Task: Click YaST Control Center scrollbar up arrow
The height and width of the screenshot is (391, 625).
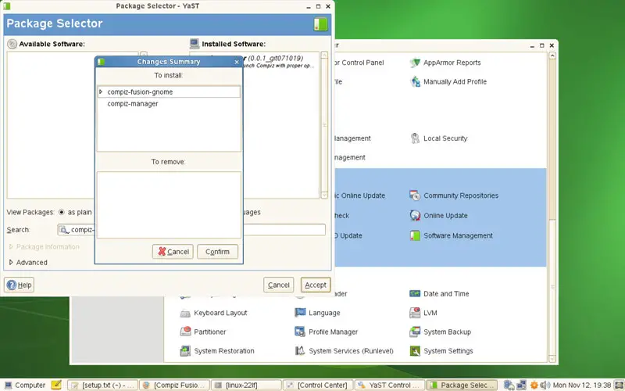Action: pyautogui.click(x=552, y=56)
